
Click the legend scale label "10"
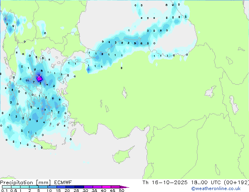pos(49,190)
